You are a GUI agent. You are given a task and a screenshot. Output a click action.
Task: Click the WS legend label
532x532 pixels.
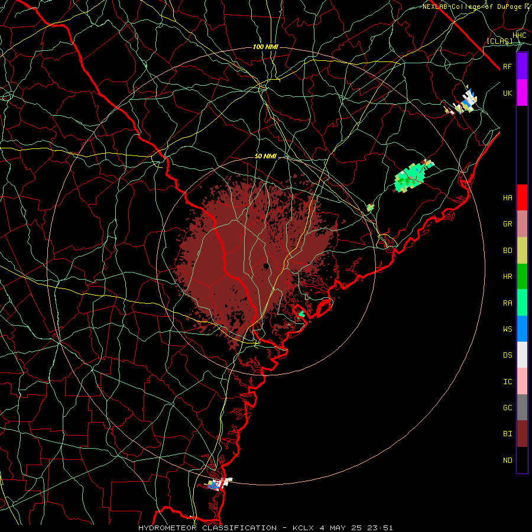coord(507,329)
